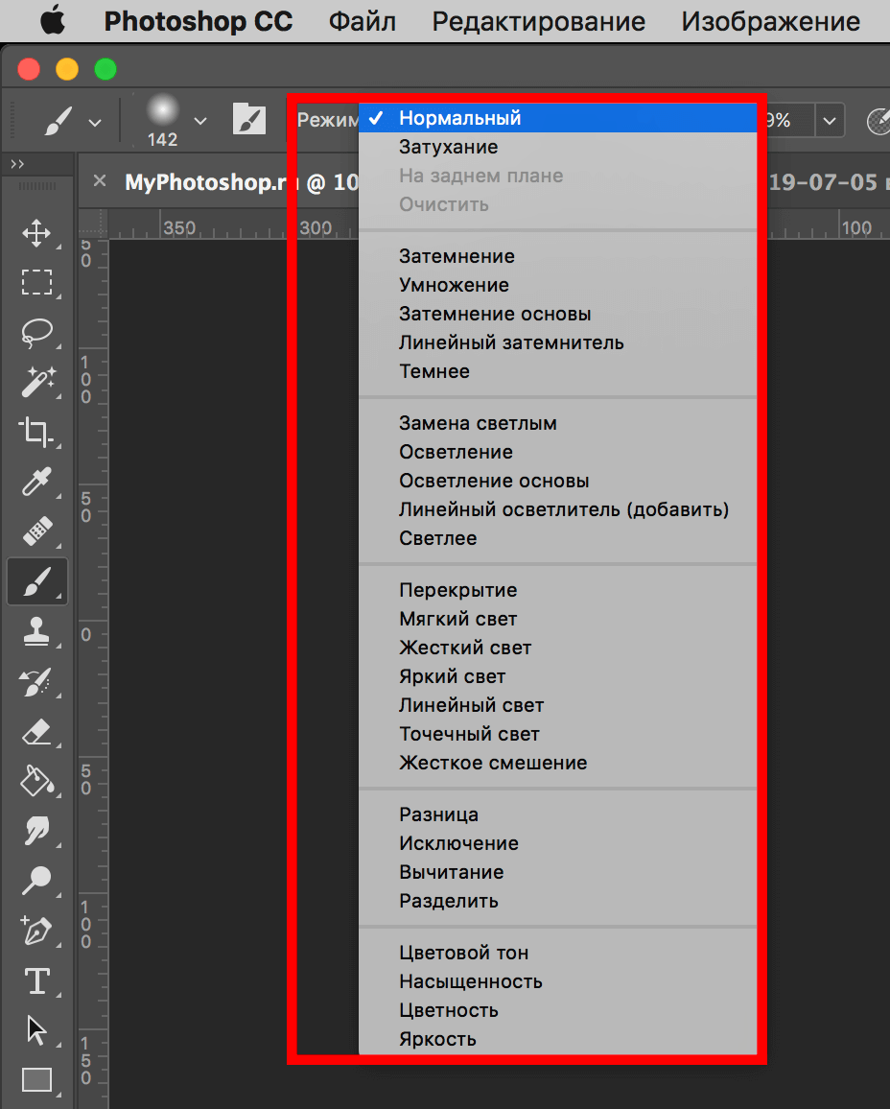
Task: Select the Eraser tool
Action: [36, 732]
